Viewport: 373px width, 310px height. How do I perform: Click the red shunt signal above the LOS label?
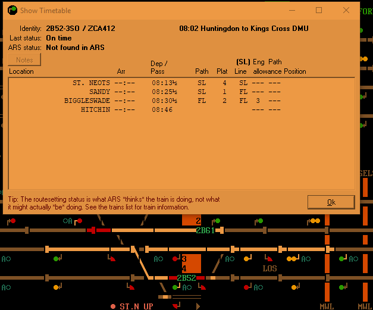pos(268,258)
